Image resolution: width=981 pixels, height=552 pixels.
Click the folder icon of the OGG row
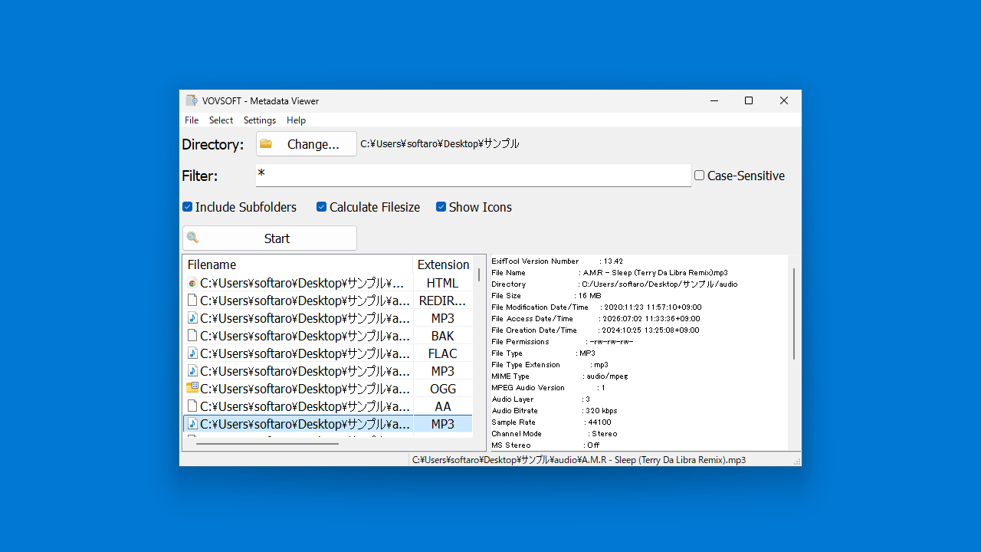tap(192, 388)
